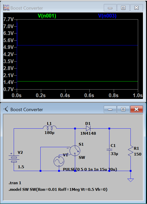The height and width of the screenshot is (204, 147).
Task: Select the R1 resistor symbol
Action: click(130, 151)
